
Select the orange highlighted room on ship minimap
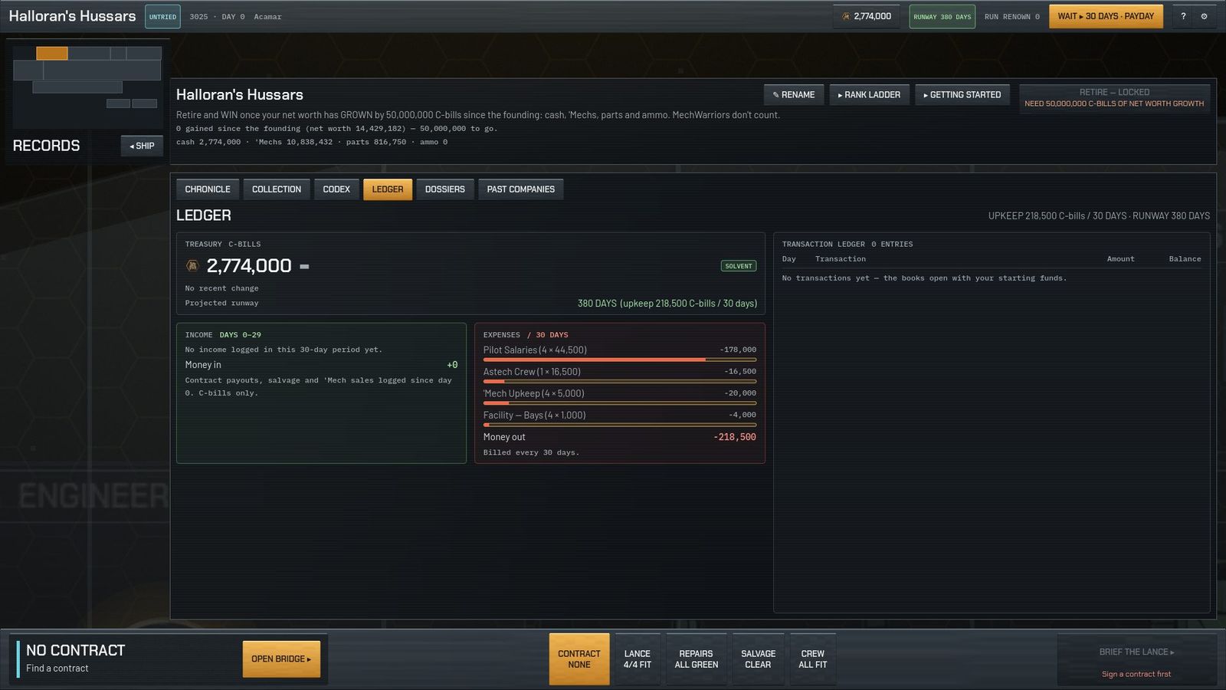[52, 53]
